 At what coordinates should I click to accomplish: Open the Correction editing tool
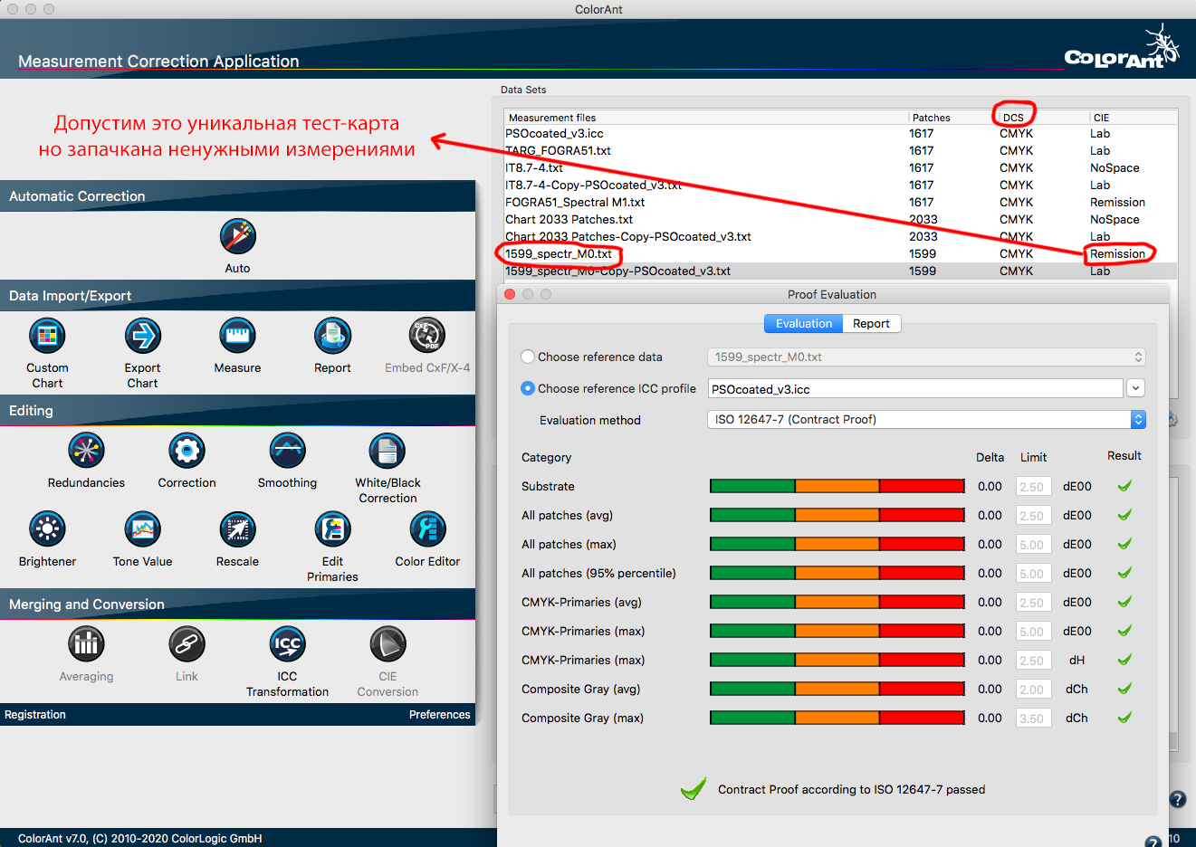click(x=187, y=451)
